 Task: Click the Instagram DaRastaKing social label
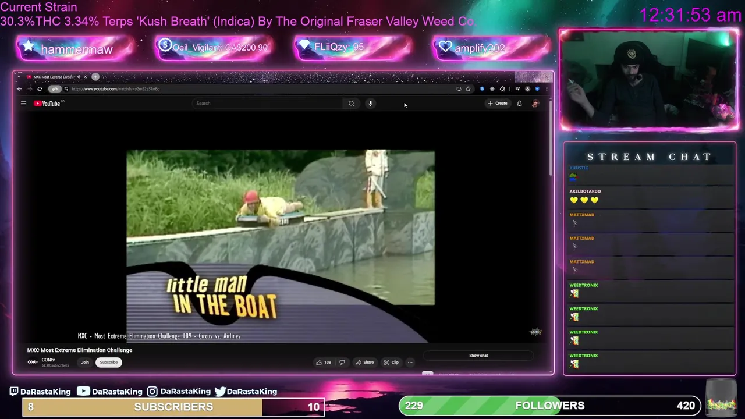click(179, 392)
